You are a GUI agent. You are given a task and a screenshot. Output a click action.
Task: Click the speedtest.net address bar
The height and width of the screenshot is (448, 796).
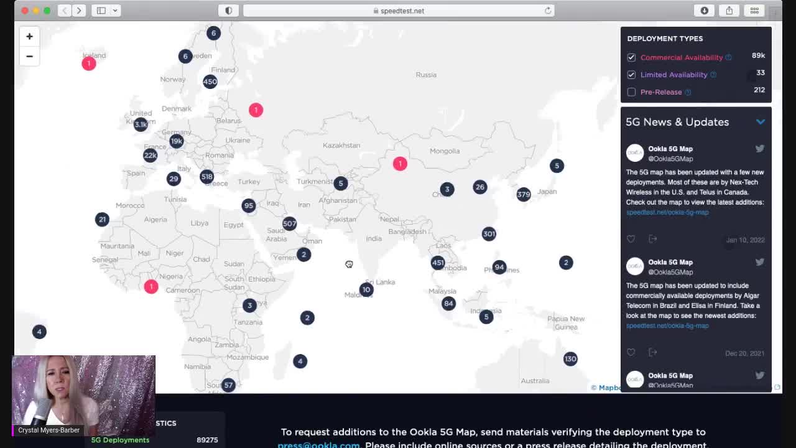pyautogui.click(x=398, y=11)
